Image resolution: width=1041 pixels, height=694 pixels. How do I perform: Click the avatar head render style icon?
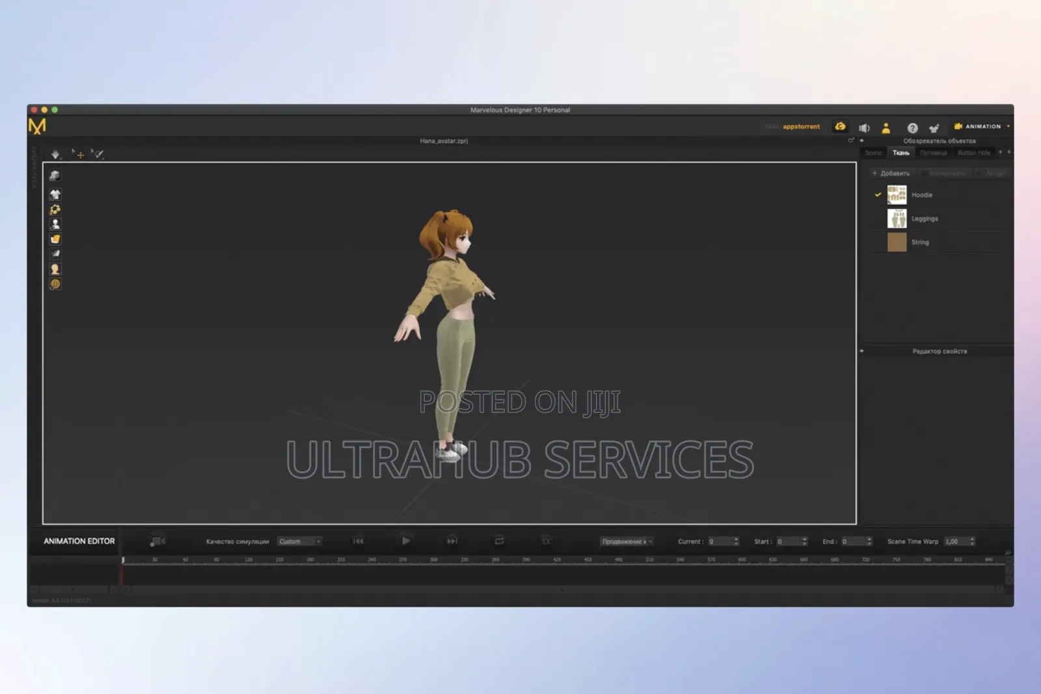[55, 269]
